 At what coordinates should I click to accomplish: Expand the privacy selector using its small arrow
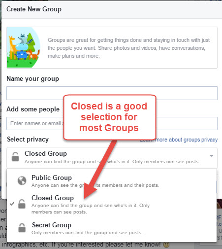click(x=211, y=156)
